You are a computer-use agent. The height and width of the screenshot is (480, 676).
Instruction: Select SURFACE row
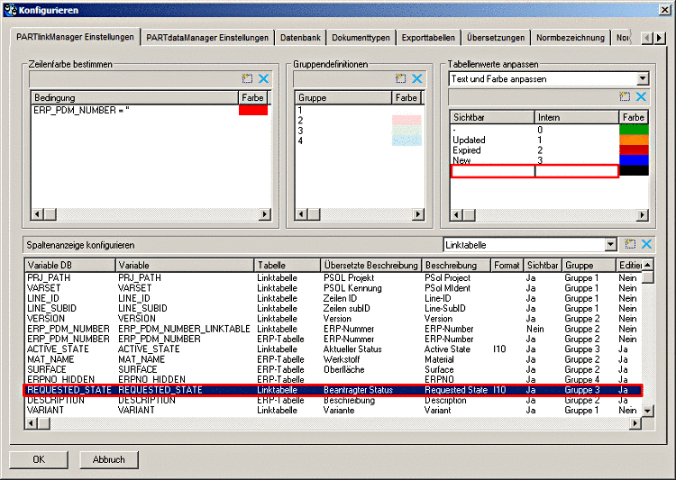[x=333, y=370]
